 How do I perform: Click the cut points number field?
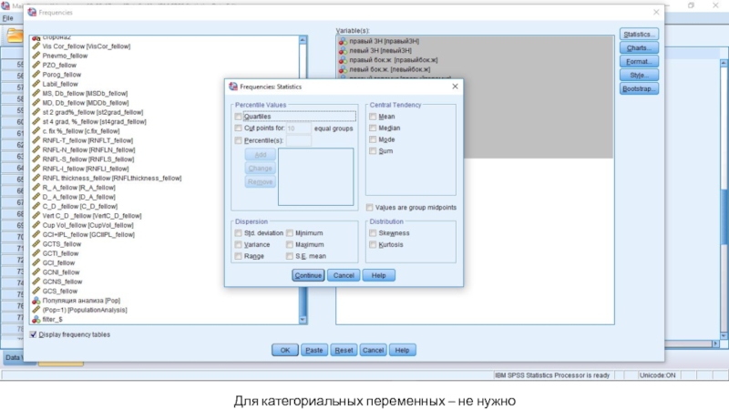(x=298, y=128)
